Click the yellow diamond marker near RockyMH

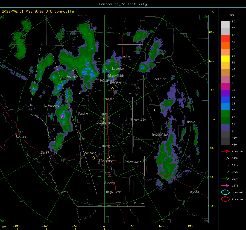[x=73, y=71]
